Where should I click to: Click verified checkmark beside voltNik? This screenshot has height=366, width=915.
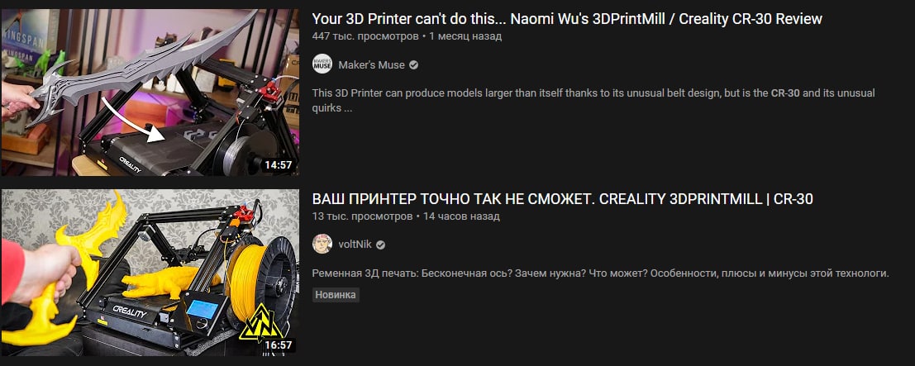pyautogui.click(x=380, y=245)
